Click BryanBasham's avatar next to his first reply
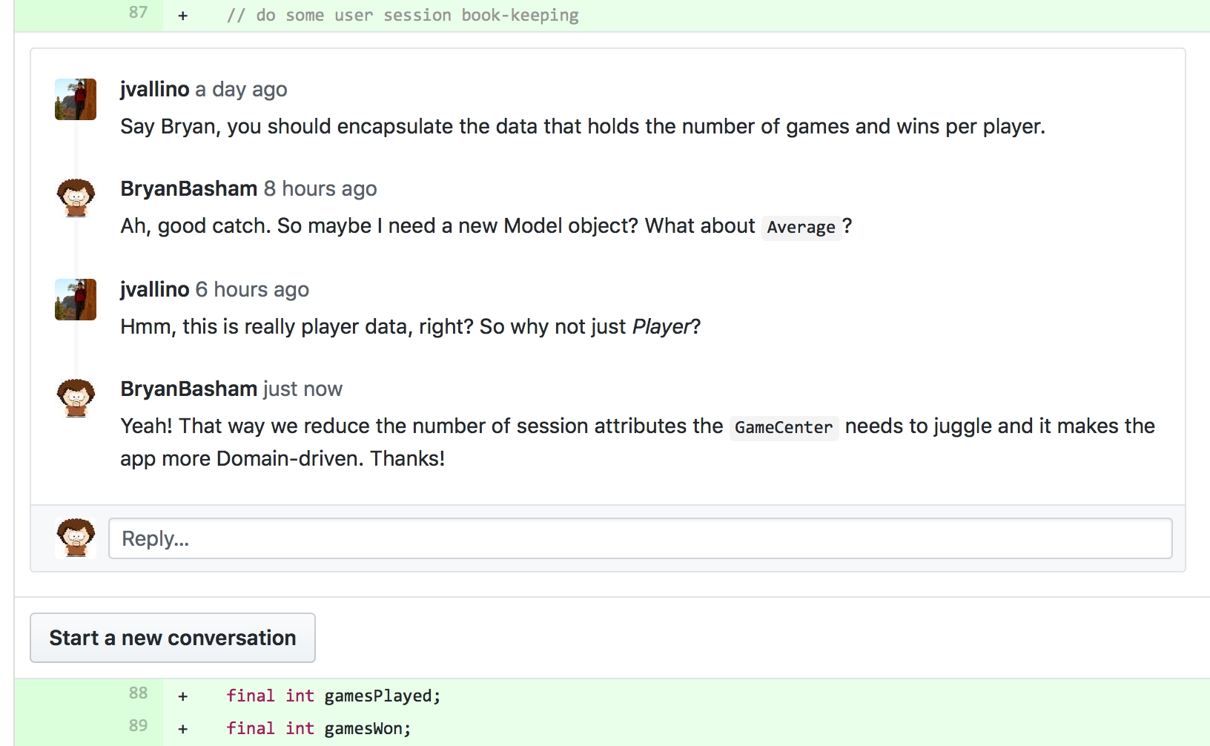The image size is (1210, 746). click(x=75, y=197)
